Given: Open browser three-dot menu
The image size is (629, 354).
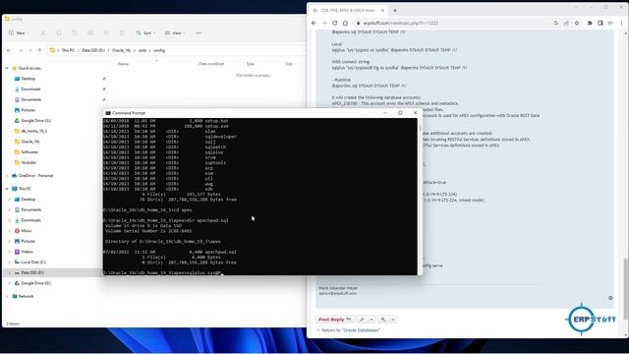Looking at the screenshot, I should click(622, 24).
